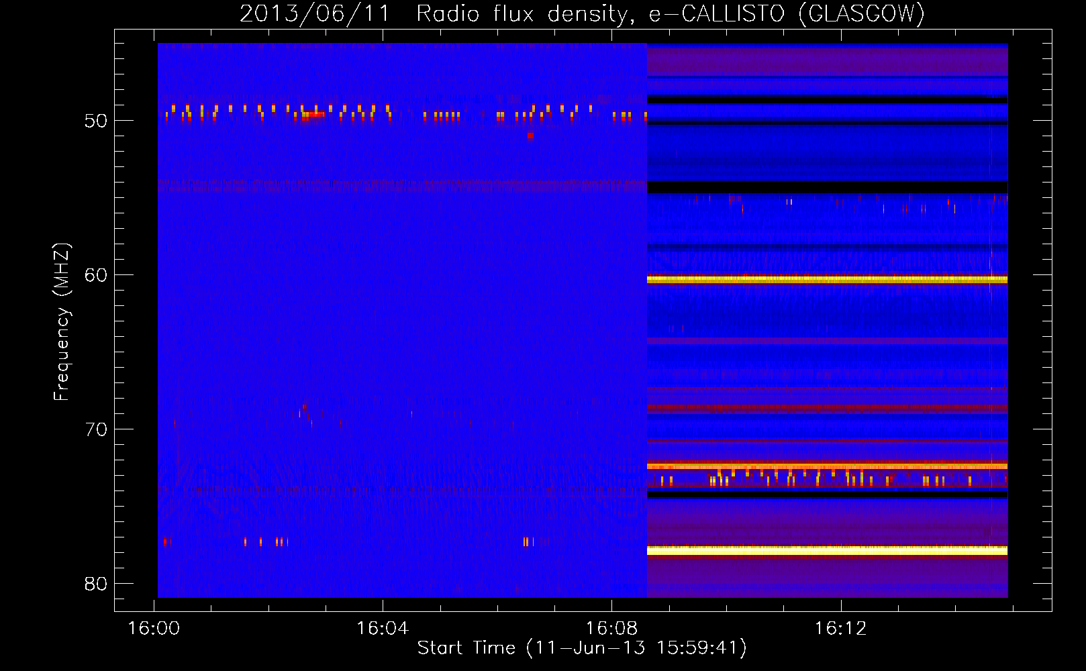Viewport: 1086px width, 671px height.
Task: Click the 16:12 time tick label
Action: (840, 629)
